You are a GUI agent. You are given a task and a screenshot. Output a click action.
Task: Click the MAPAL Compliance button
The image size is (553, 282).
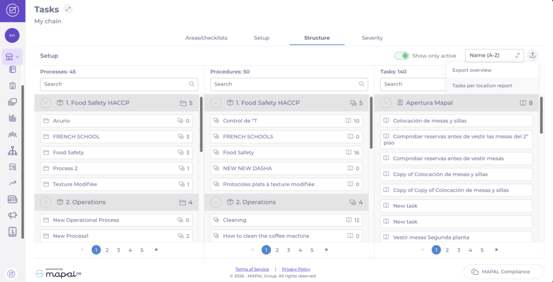(501, 272)
